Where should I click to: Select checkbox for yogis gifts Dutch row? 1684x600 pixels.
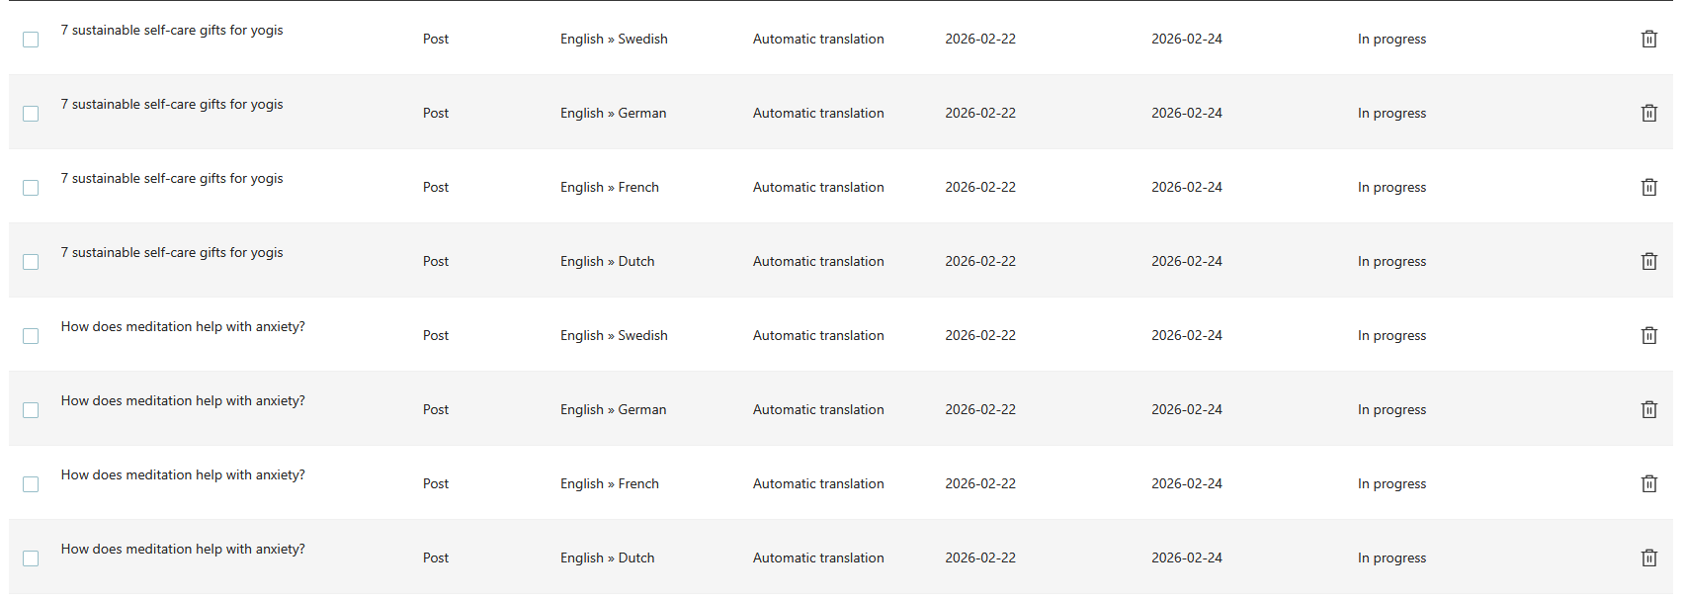(x=31, y=262)
